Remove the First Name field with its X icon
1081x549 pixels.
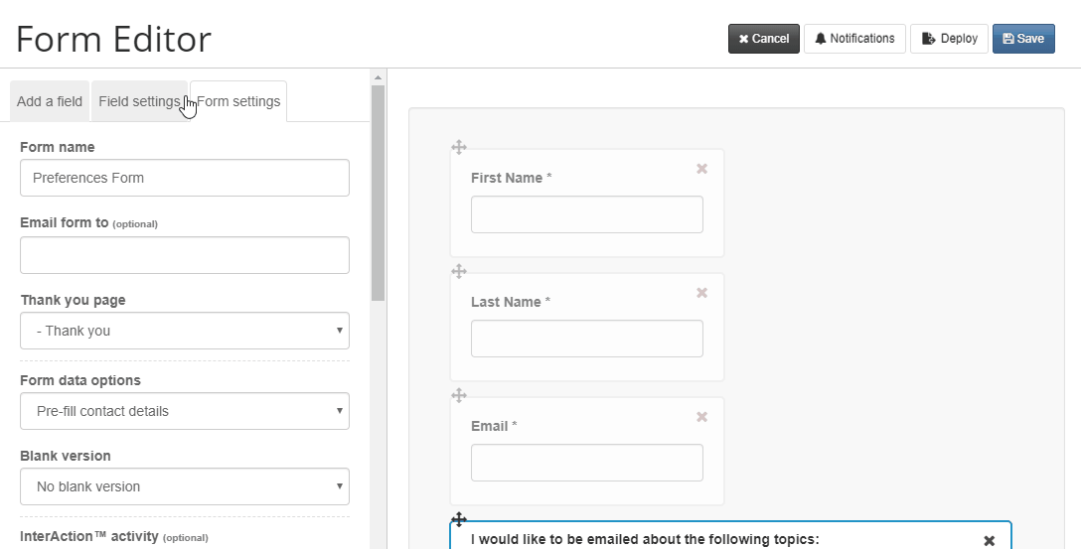(701, 169)
